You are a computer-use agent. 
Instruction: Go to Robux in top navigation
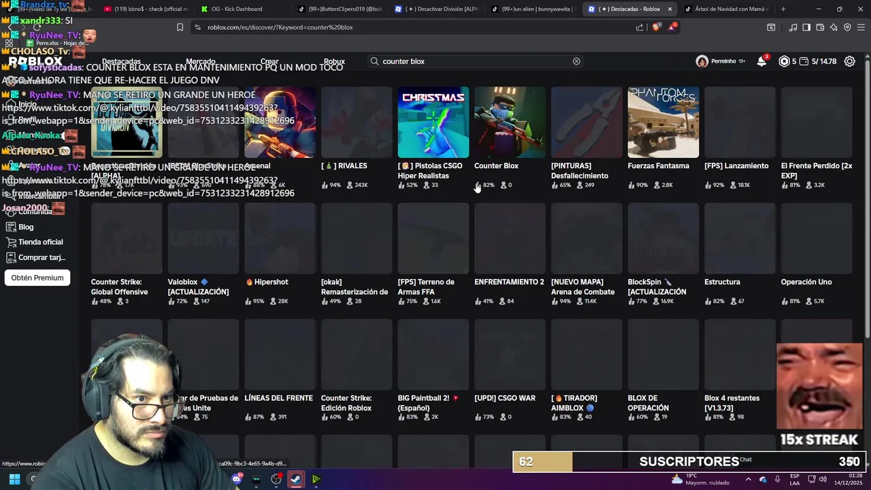coord(334,61)
